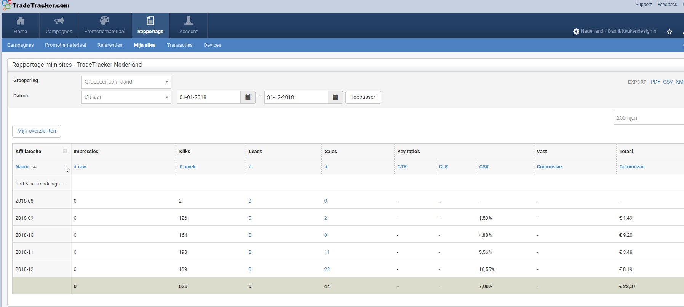Open the Dit jaar date range dropdown
This screenshot has height=307, width=684.
(126, 97)
